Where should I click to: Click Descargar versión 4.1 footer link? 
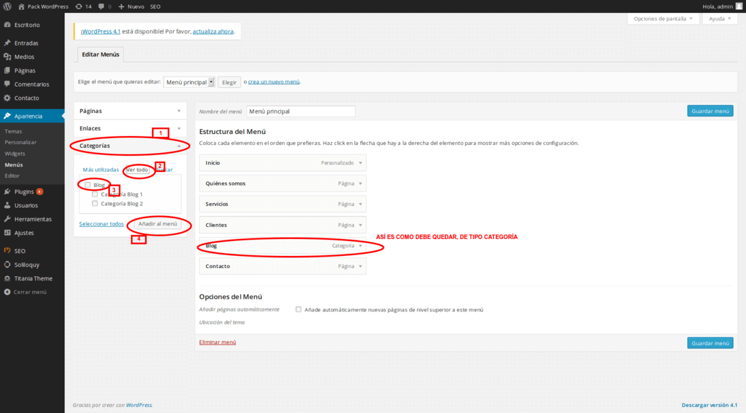(x=709, y=405)
